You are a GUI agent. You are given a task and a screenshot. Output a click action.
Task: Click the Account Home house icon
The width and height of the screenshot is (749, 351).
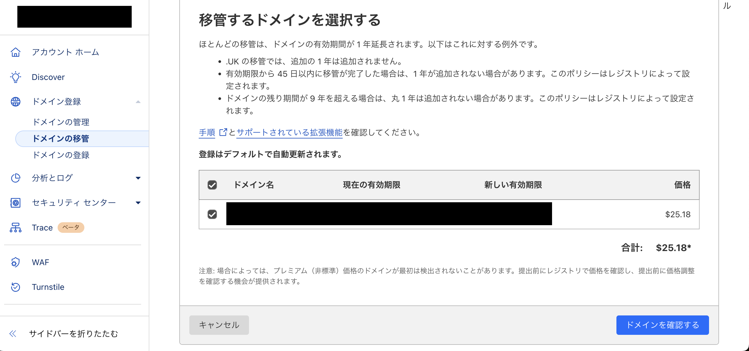click(x=16, y=52)
